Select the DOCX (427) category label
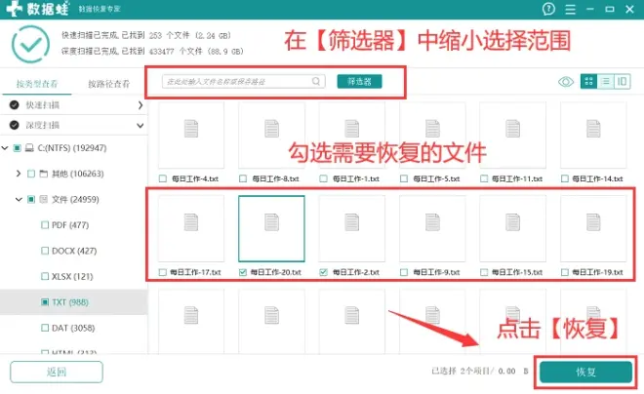 (x=74, y=251)
